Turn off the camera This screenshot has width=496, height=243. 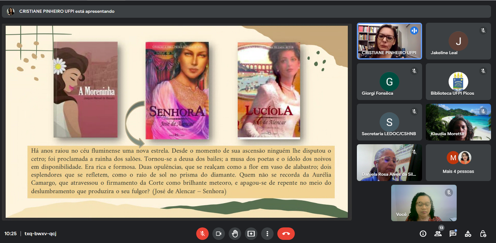click(219, 234)
